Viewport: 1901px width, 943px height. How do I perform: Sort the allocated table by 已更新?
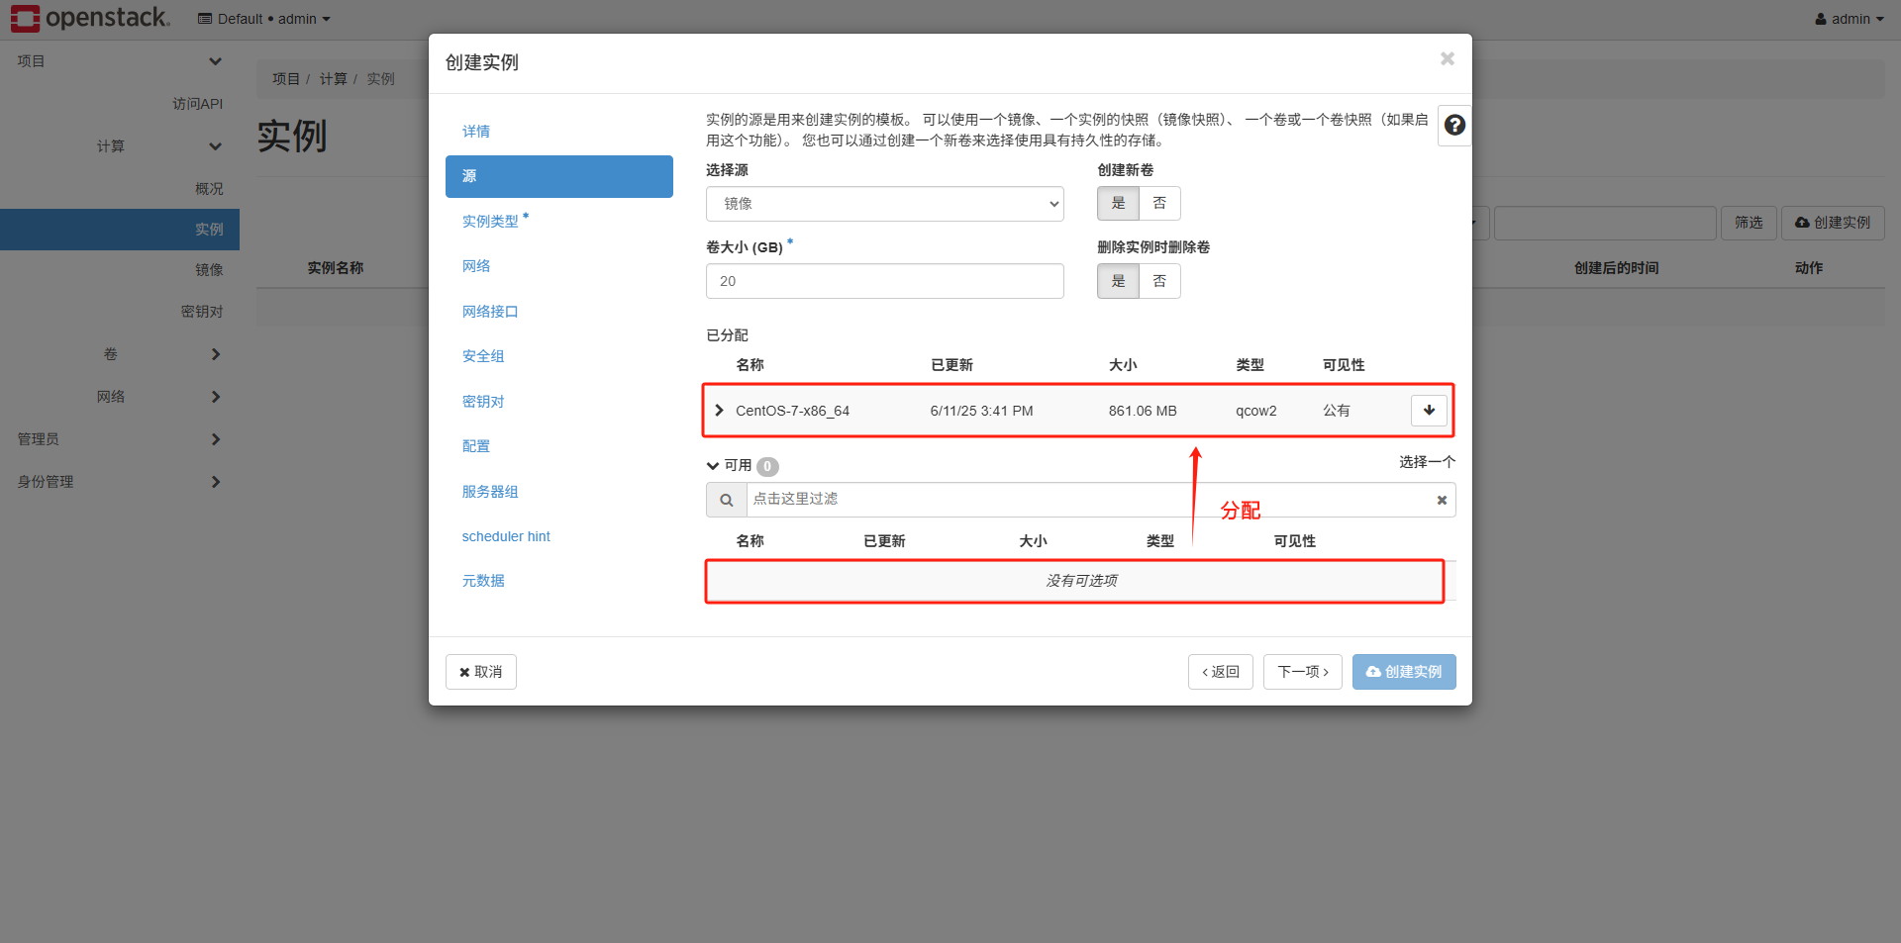coord(951,365)
